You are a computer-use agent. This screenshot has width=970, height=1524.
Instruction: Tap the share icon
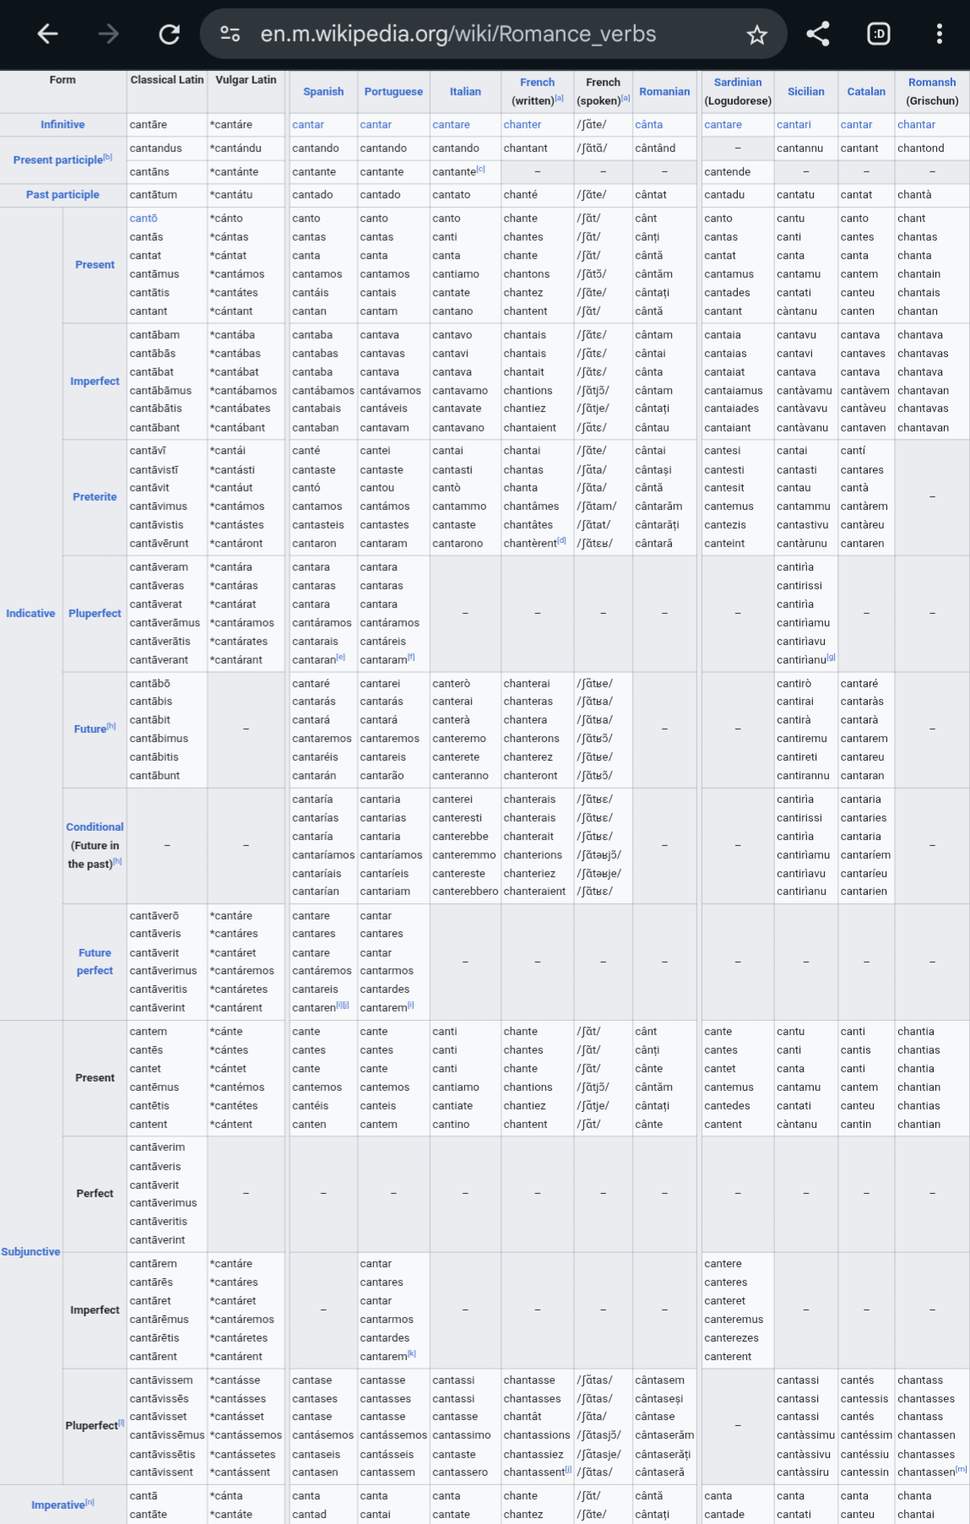point(818,34)
